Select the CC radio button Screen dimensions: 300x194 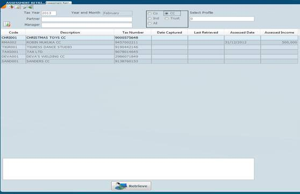click(x=167, y=13)
